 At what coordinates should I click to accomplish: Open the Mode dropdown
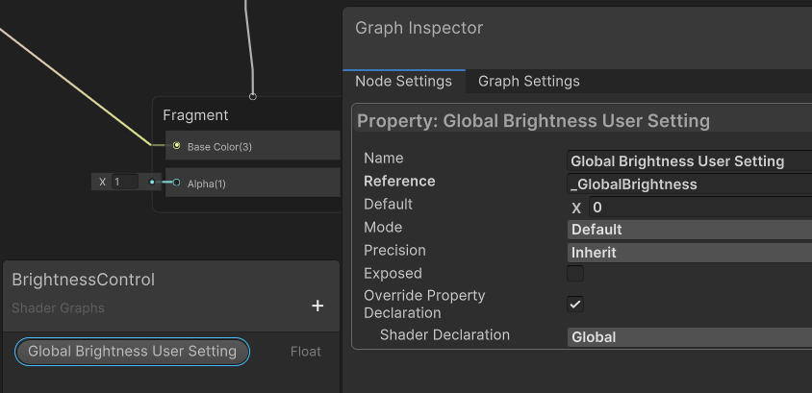tap(689, 230)
